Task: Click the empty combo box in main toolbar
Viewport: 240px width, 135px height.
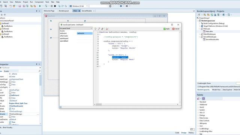Action: pyautogui.click(x=99, y=6)
